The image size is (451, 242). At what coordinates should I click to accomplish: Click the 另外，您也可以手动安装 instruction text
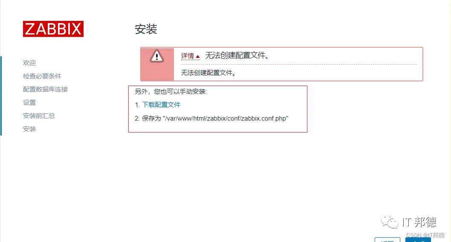click(171, 92)
